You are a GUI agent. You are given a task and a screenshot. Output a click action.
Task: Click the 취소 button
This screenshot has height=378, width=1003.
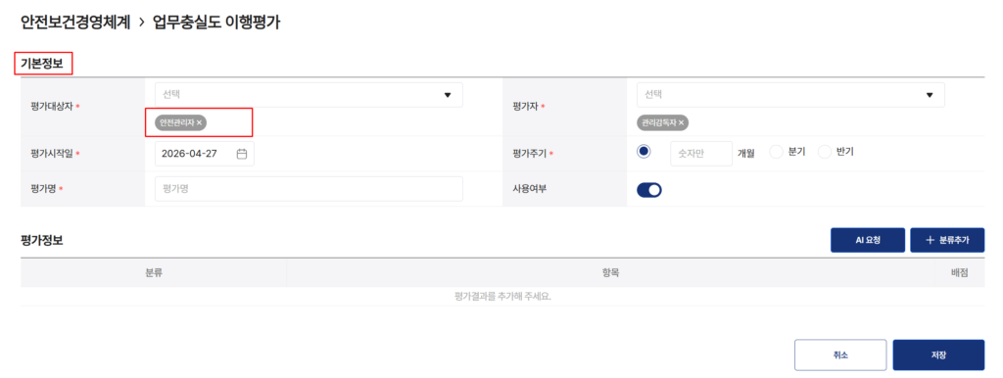pos(840,354)
